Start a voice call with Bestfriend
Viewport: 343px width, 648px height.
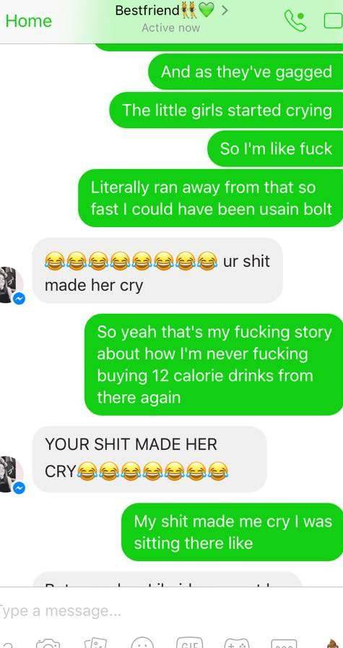pyautogui.click(x=295, y=21)
